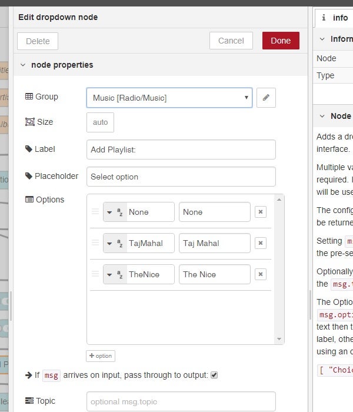Click the TheNice row reorder handle
The height and width of the screenshot is (412, 353).
point(95,274)
